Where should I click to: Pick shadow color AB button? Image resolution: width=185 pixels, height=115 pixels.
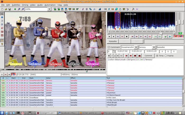point(139,56)
